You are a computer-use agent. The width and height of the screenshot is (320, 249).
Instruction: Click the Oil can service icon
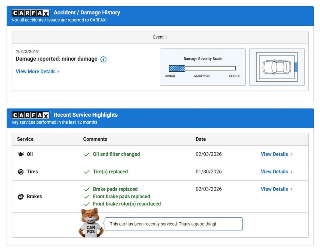21,154
